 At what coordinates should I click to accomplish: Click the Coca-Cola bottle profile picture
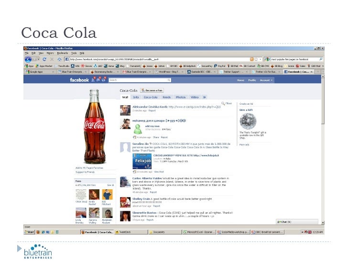coord(94,127)
